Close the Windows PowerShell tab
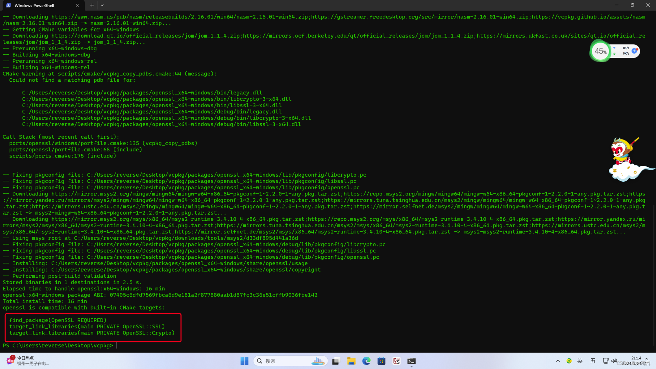Viewport: 656px width, 369px height. 78,5
